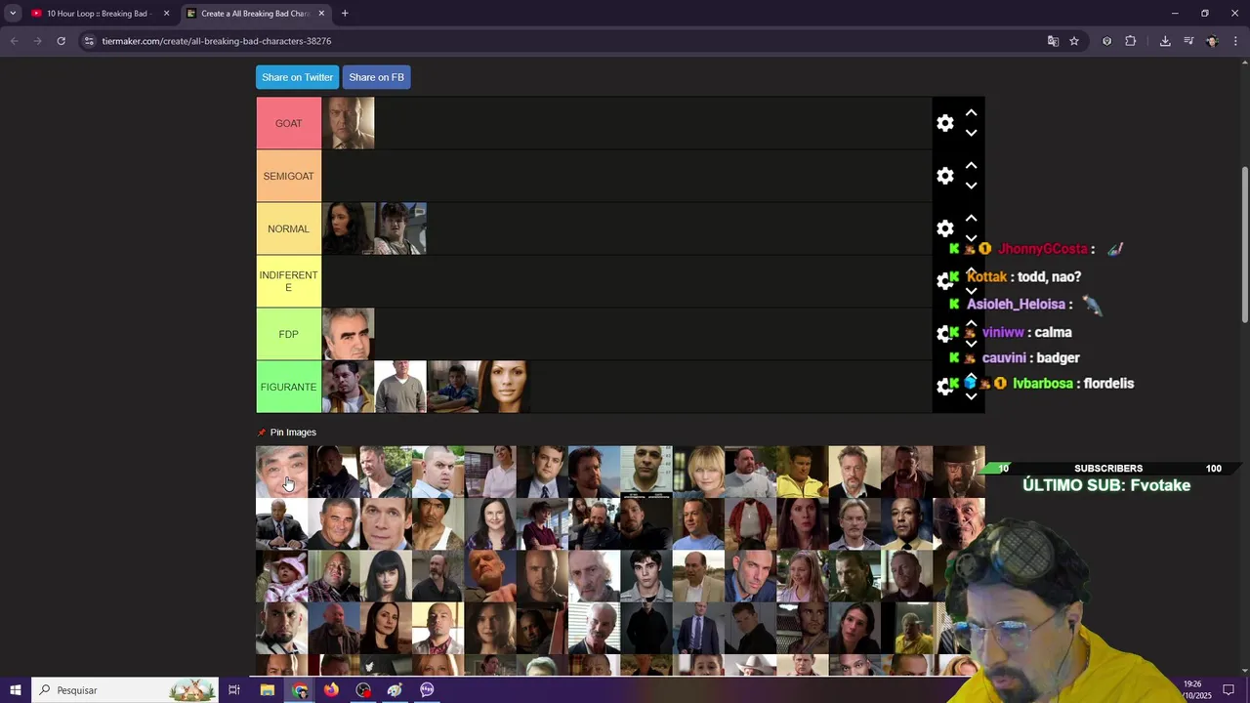Click the page vertical scrollbar

(1244, 244)
